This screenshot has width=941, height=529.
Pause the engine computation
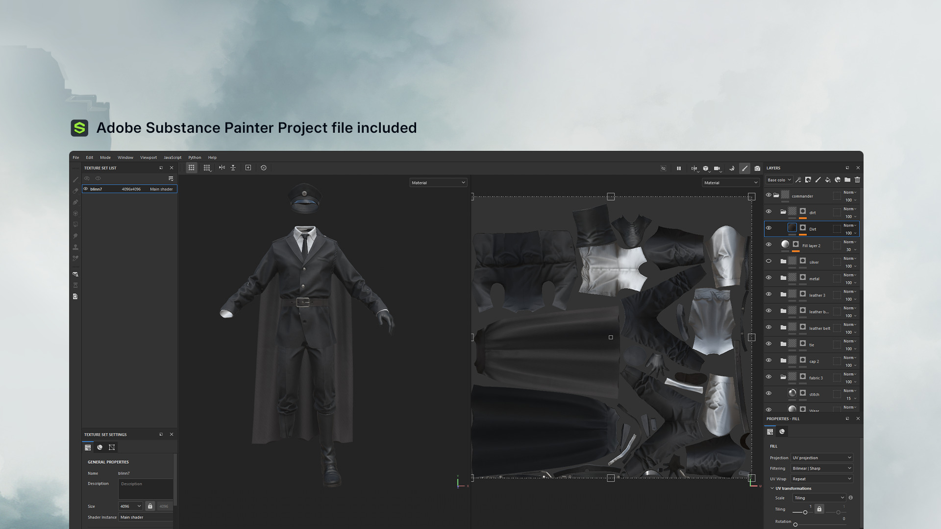tap(679, 168)
